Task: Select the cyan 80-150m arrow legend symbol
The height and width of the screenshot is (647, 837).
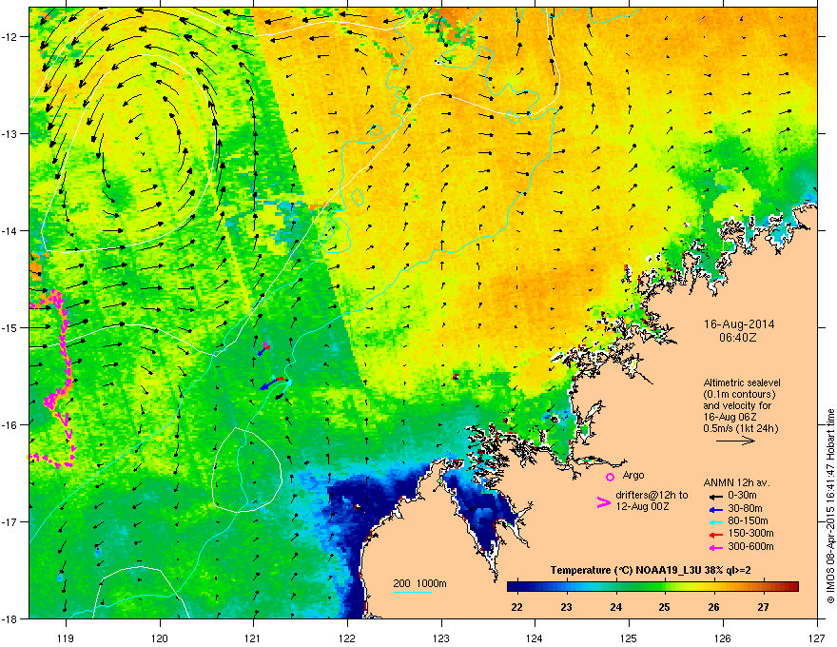Action: click(x=715, y=522)
